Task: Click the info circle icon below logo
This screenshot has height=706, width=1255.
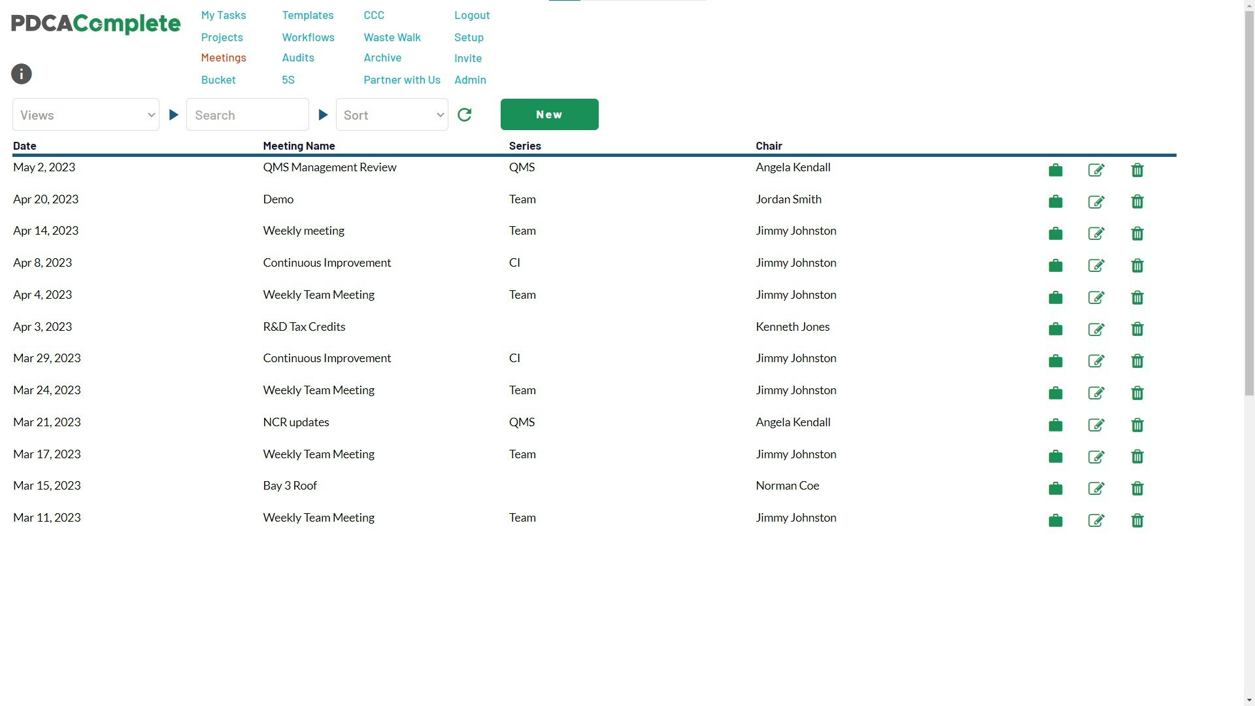Action: (x=22, y=74)
